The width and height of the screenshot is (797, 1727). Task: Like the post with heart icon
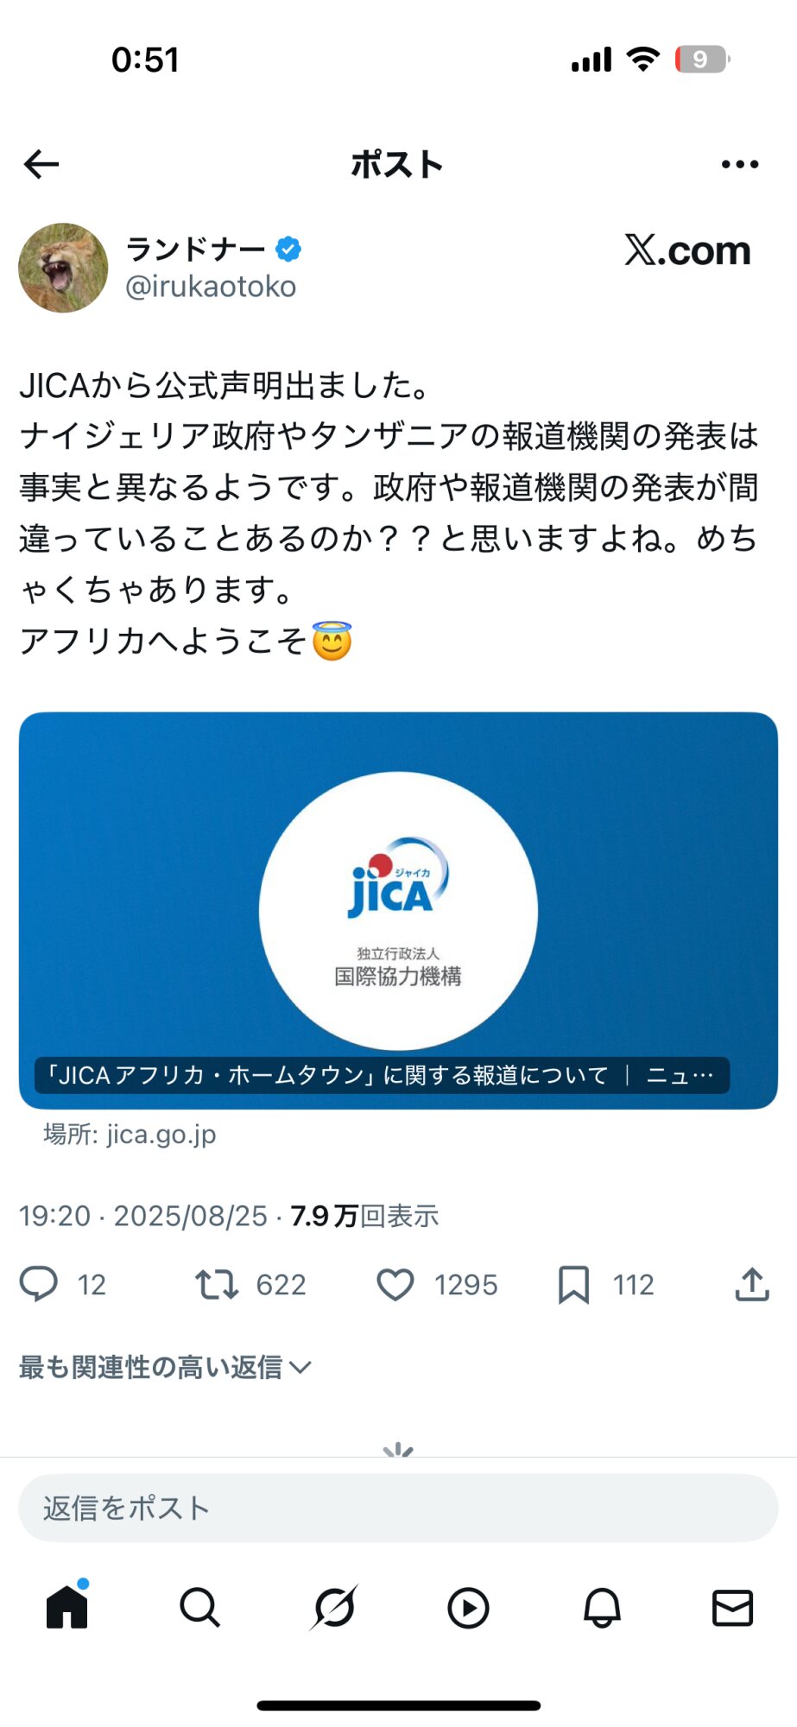pos(395,1284)
